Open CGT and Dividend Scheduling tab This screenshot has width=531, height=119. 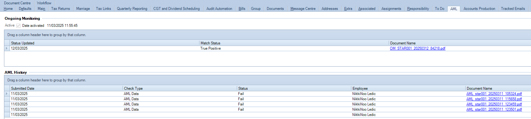177,9
